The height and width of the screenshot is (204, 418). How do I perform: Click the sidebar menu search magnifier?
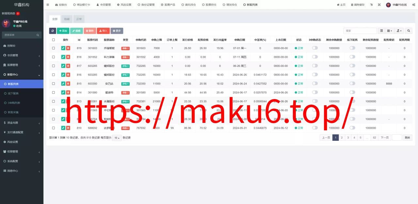(x=38, y=35)
